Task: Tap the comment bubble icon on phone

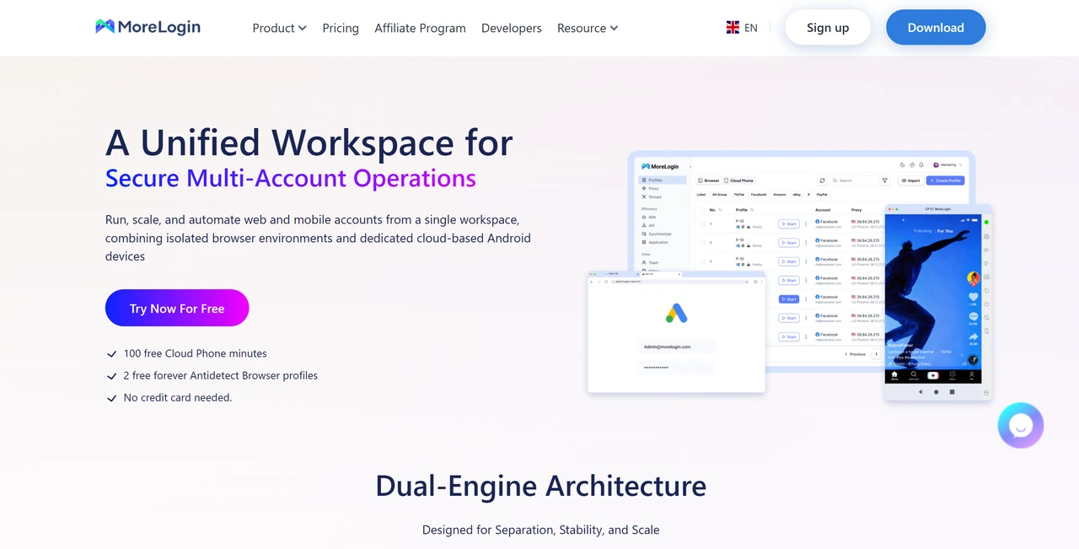Action: point(974,316)
